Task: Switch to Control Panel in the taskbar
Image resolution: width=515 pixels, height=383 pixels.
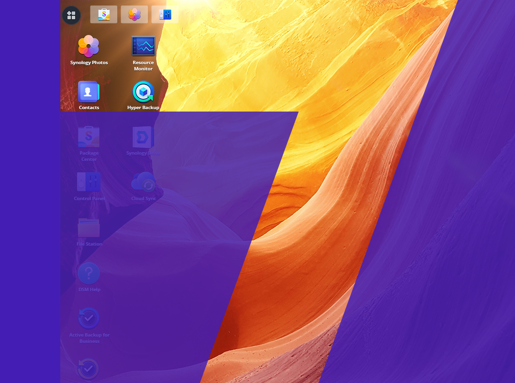Action: coord(165,14)
